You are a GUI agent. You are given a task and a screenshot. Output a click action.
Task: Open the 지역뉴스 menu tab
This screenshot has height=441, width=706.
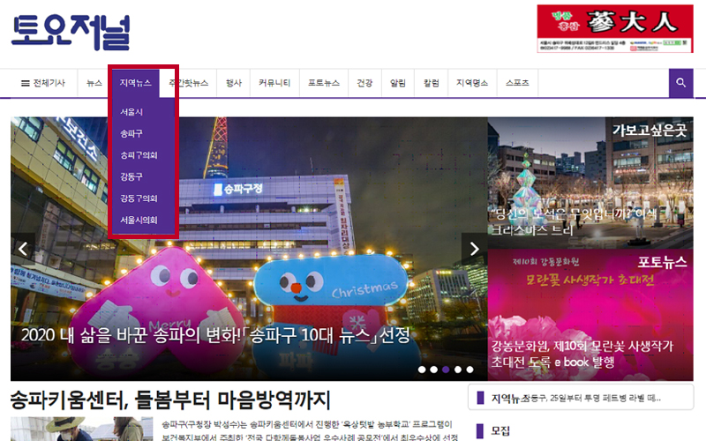[136, 83]
